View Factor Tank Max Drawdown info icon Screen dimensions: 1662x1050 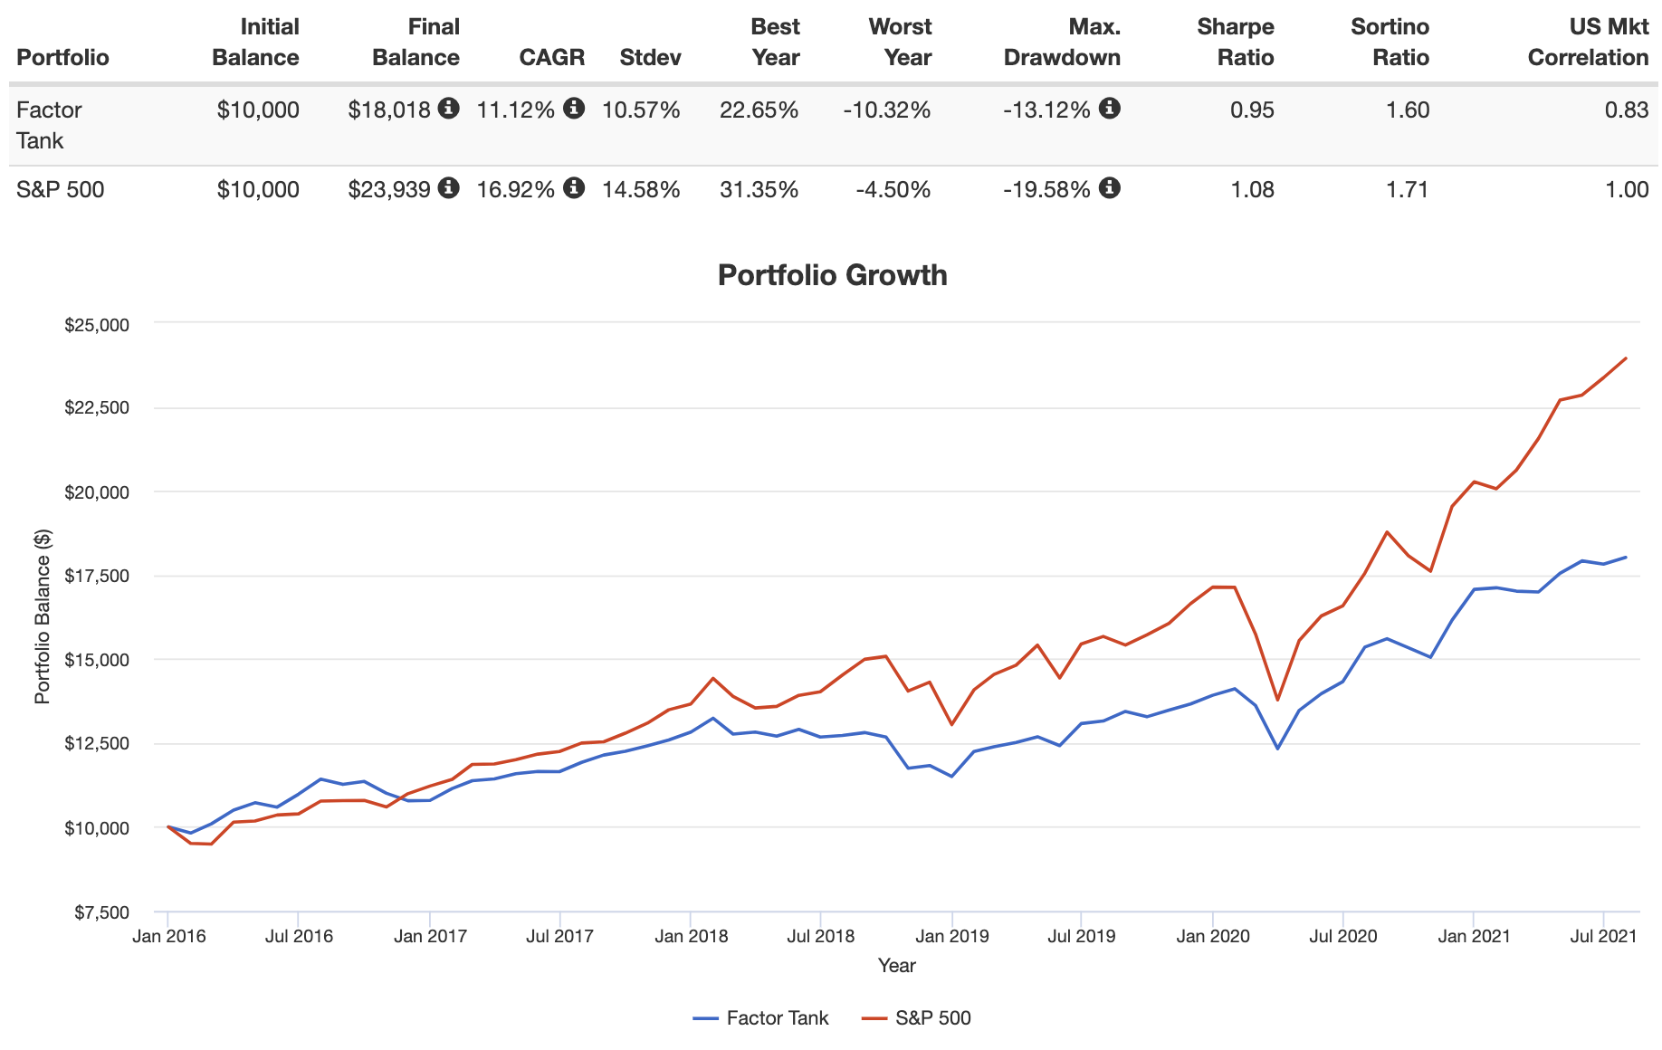pyautogui.click(x=1112, y=110)
